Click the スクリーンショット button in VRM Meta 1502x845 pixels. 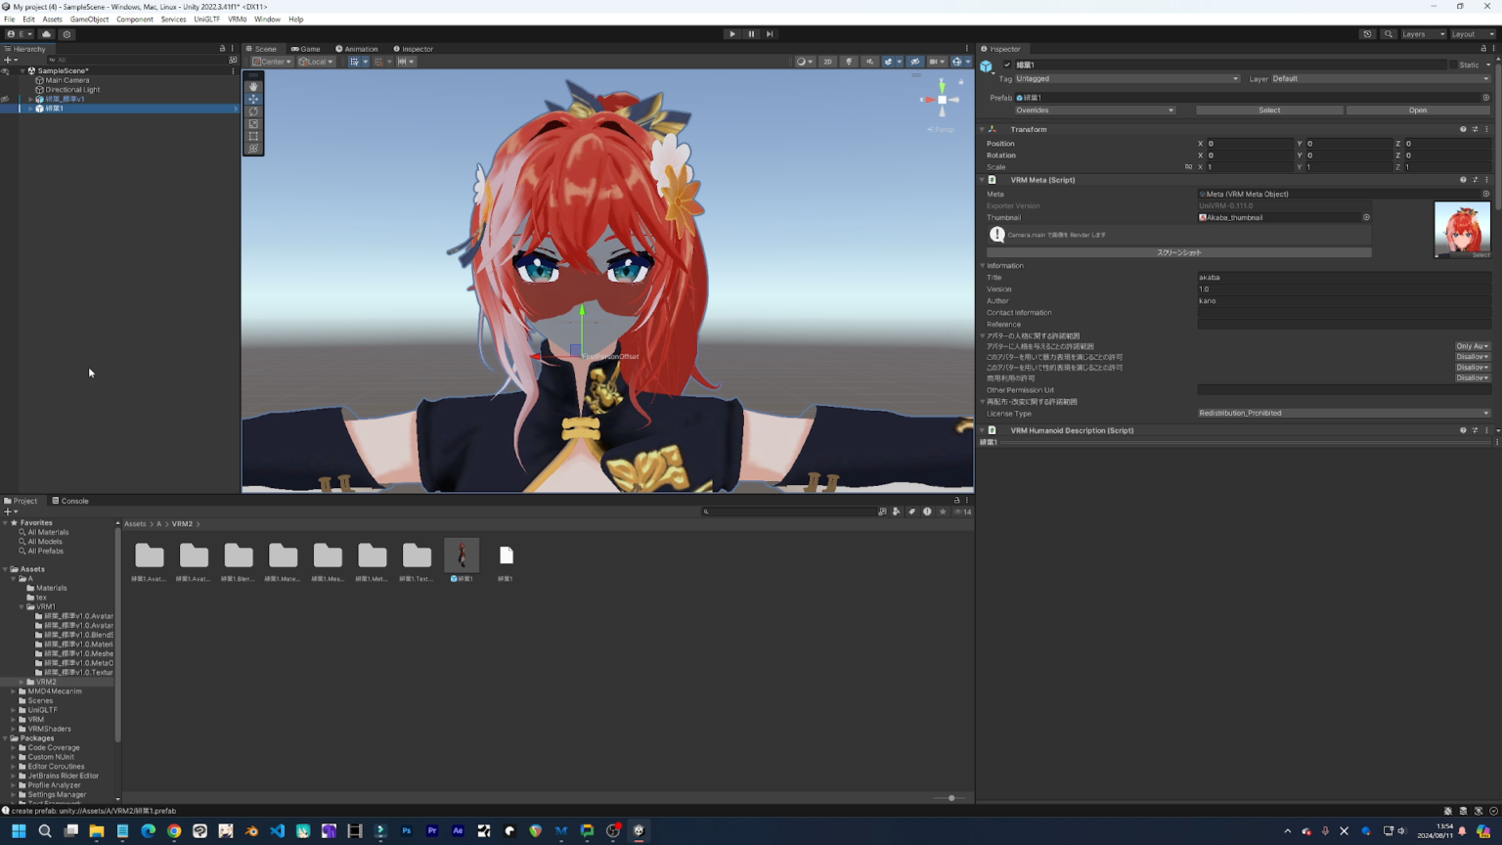(1178, 252)
